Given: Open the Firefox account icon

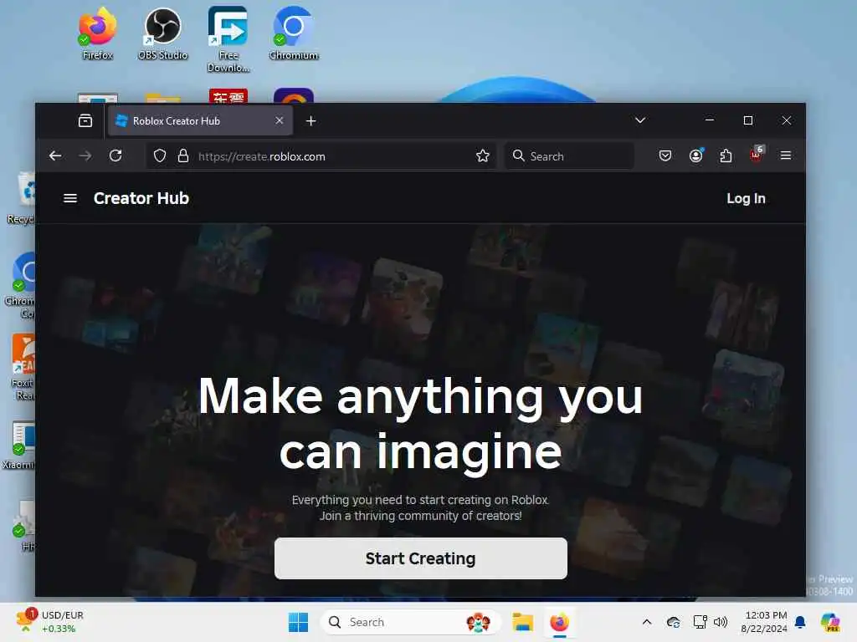Looking at the screenshot, I should pyautogui.click(x=695, y=155).
